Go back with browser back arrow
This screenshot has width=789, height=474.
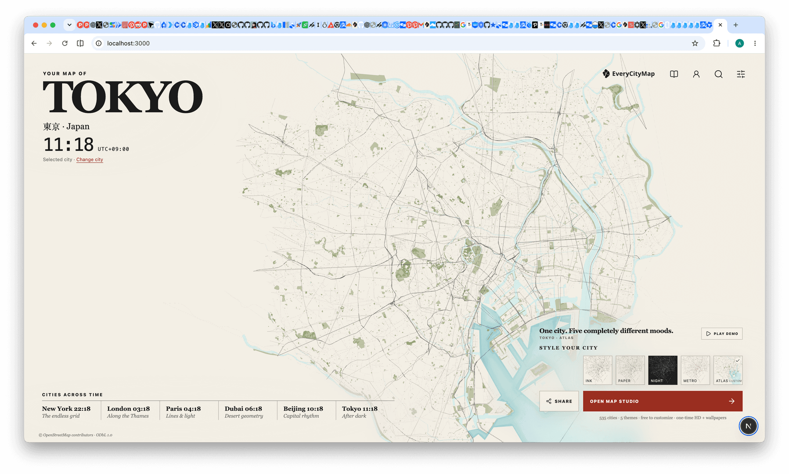pyautogui.click(x=34, y=43)
